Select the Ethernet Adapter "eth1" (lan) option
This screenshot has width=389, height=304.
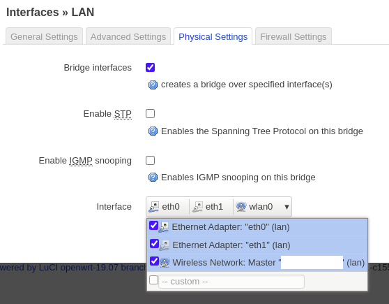pyautogui.click(x=257, y=245)
